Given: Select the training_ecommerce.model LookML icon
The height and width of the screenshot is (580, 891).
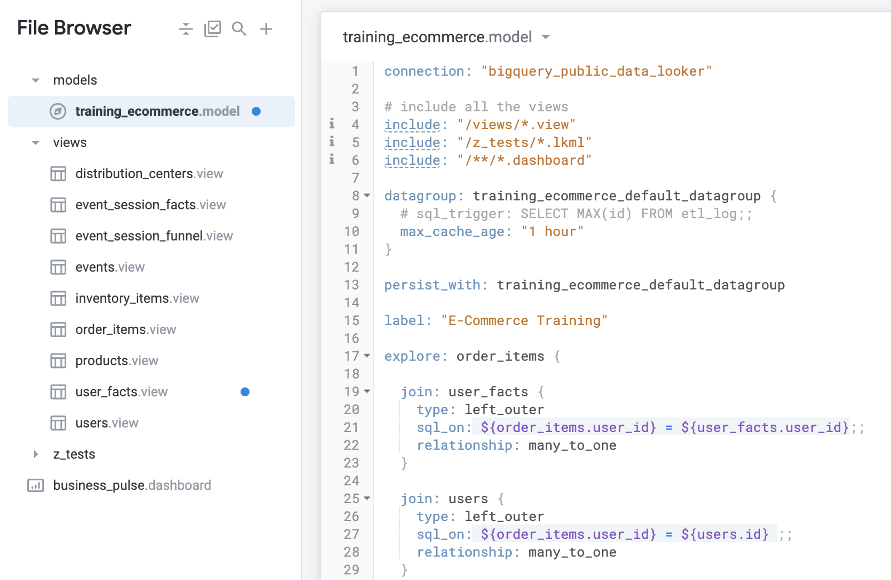Looking at the screenshot, I should pos(59,111).
